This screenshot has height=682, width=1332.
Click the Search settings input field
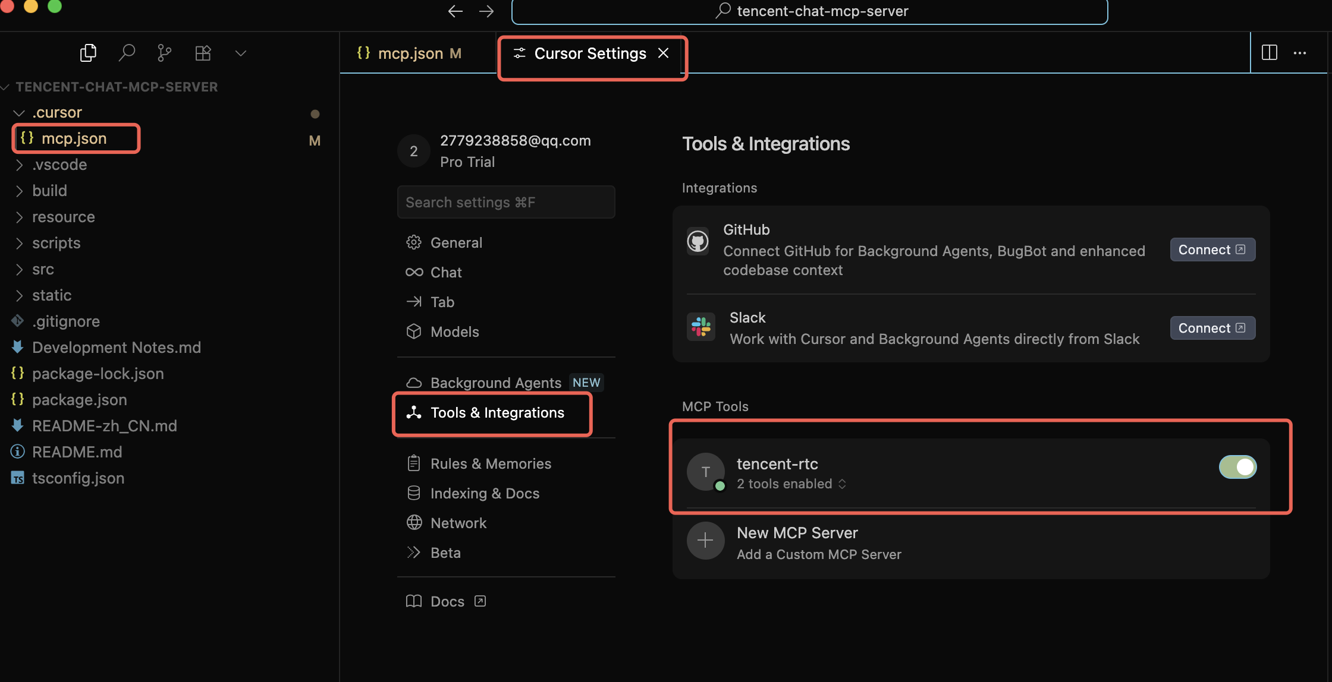pyautogui.click(x=505, y=202)
